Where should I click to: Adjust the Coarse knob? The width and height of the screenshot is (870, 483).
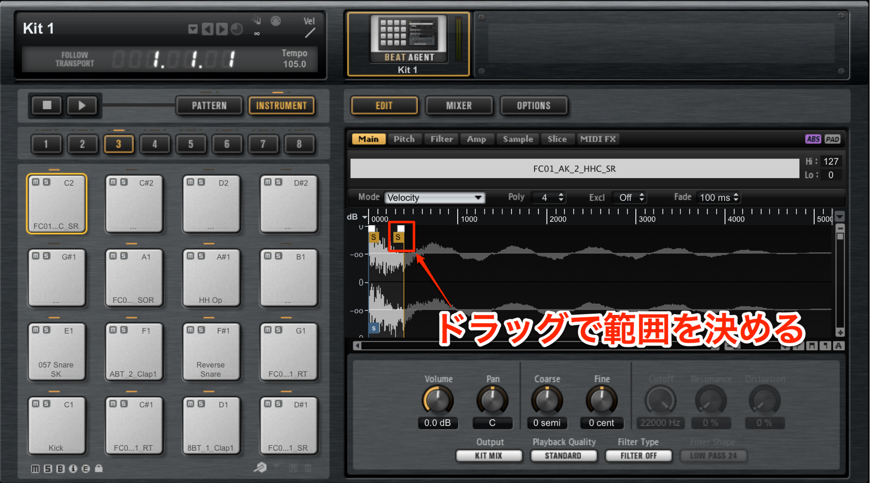pyautogui.click(x=547, y=401)
